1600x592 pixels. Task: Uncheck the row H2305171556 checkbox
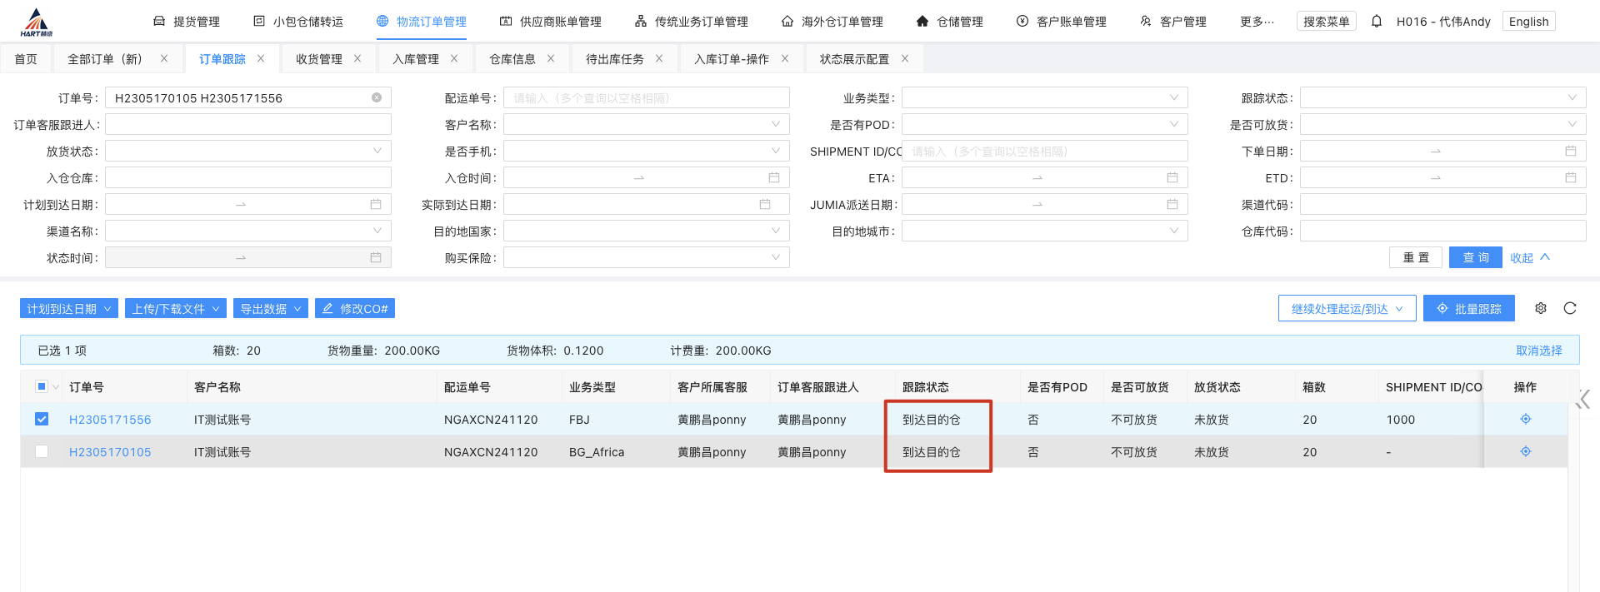pos(42,420)
